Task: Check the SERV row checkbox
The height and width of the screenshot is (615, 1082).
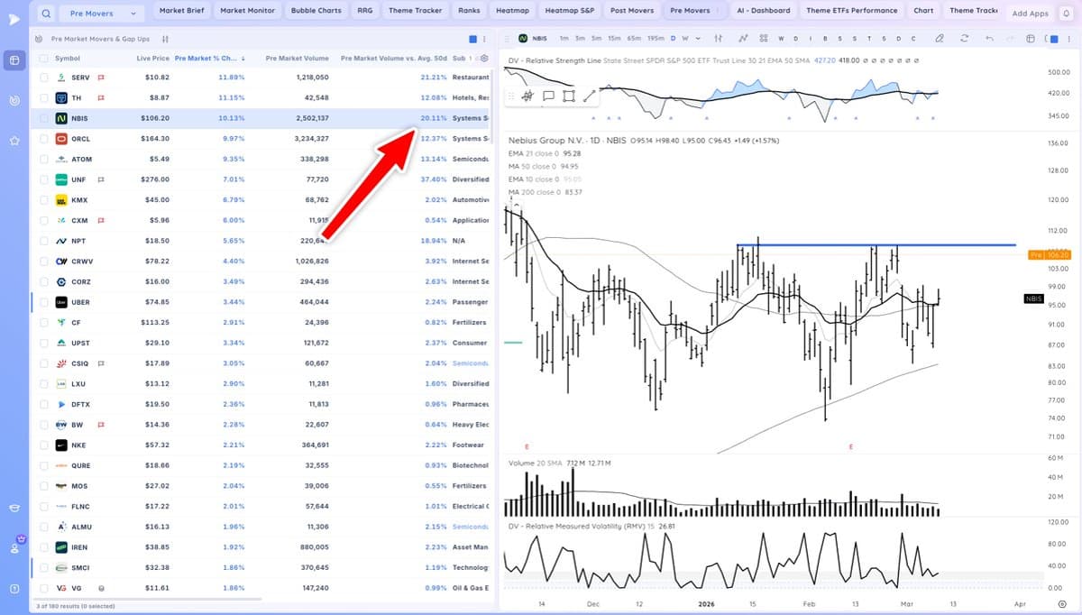Action: coord(44,78)
